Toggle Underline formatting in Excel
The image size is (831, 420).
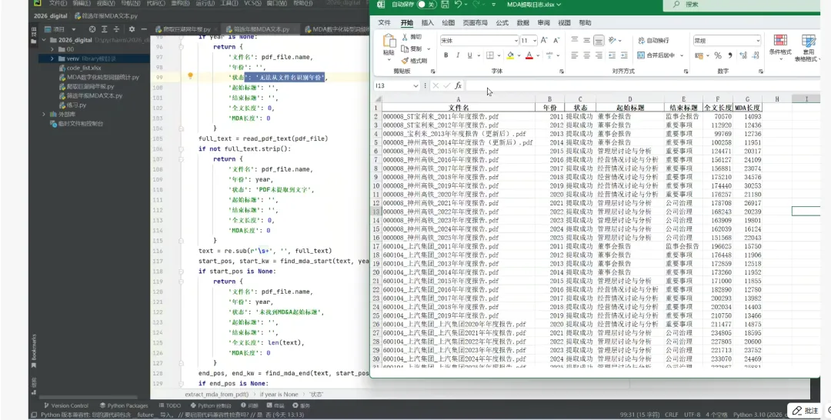[469, 55]
